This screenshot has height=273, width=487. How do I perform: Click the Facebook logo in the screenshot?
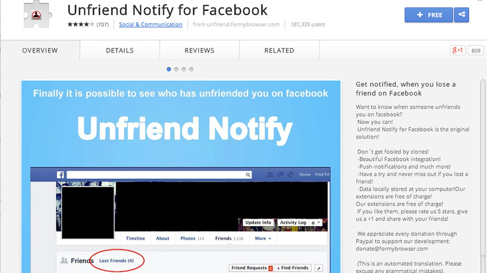tap(60, 175)
